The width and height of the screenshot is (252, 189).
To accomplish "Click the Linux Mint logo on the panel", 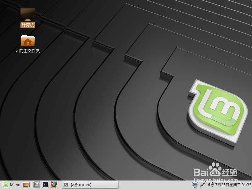I will [5, 185].
